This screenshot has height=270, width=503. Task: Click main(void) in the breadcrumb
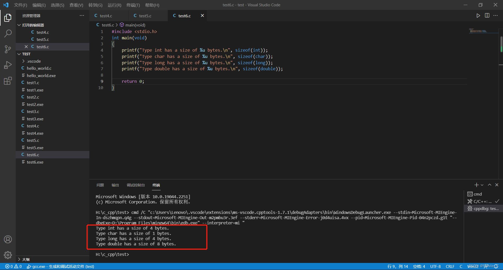135,25
